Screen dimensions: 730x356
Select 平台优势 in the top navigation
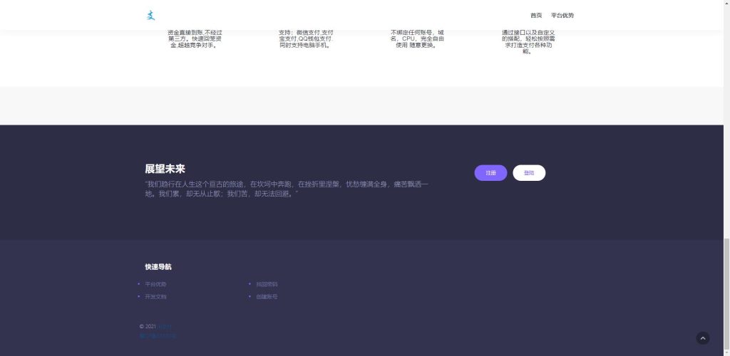tap(562, 15)
